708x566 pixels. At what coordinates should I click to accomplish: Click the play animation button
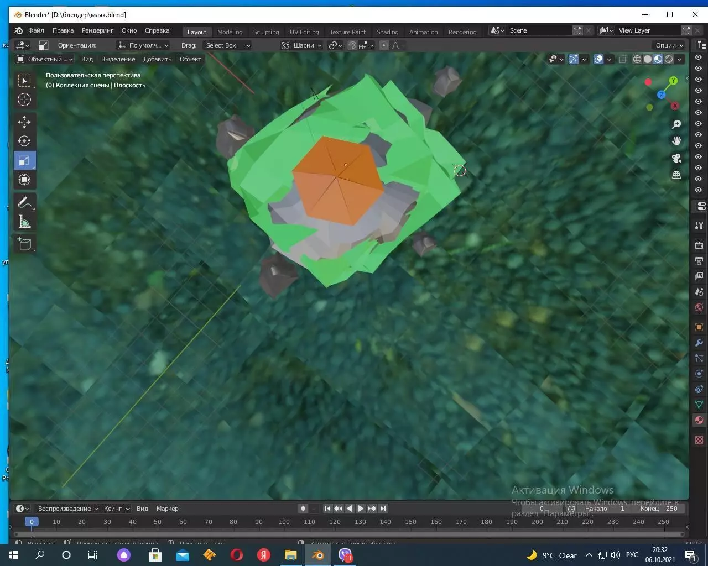tap(361, 509)
